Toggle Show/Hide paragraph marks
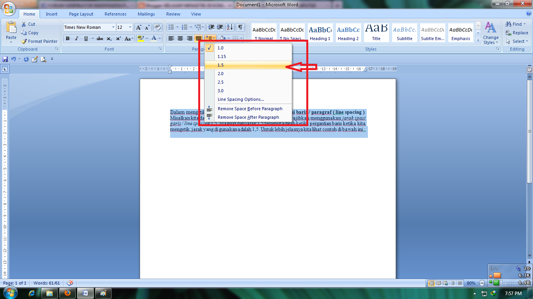This screenshot has height=299, width=533. pyautogui.click(x=240, y=27)
